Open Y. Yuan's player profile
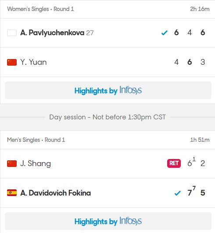 [x=33, y=62]
